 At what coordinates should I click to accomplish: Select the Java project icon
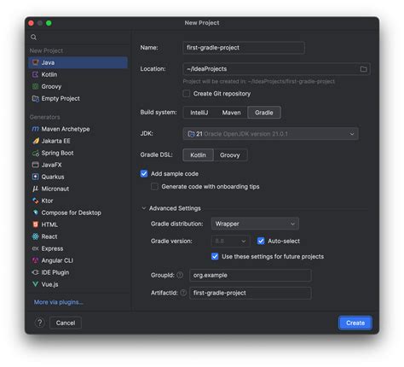click(35, 62)
